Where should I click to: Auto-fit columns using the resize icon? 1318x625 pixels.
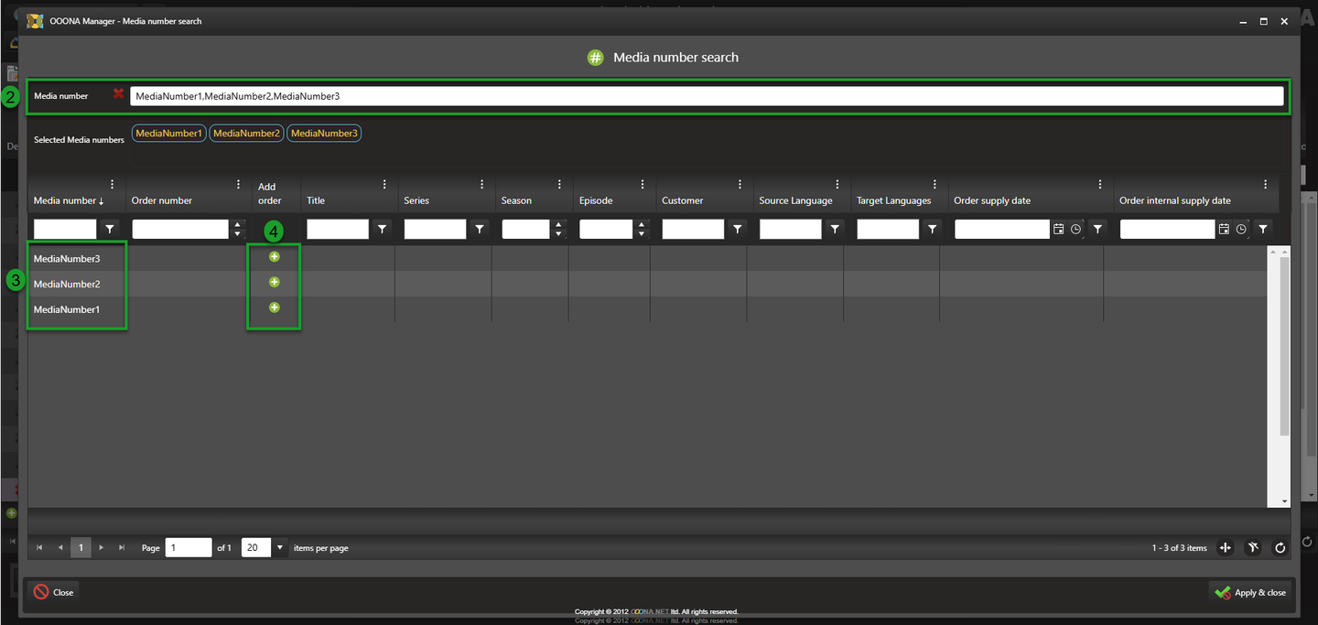tap(1226, 548)
